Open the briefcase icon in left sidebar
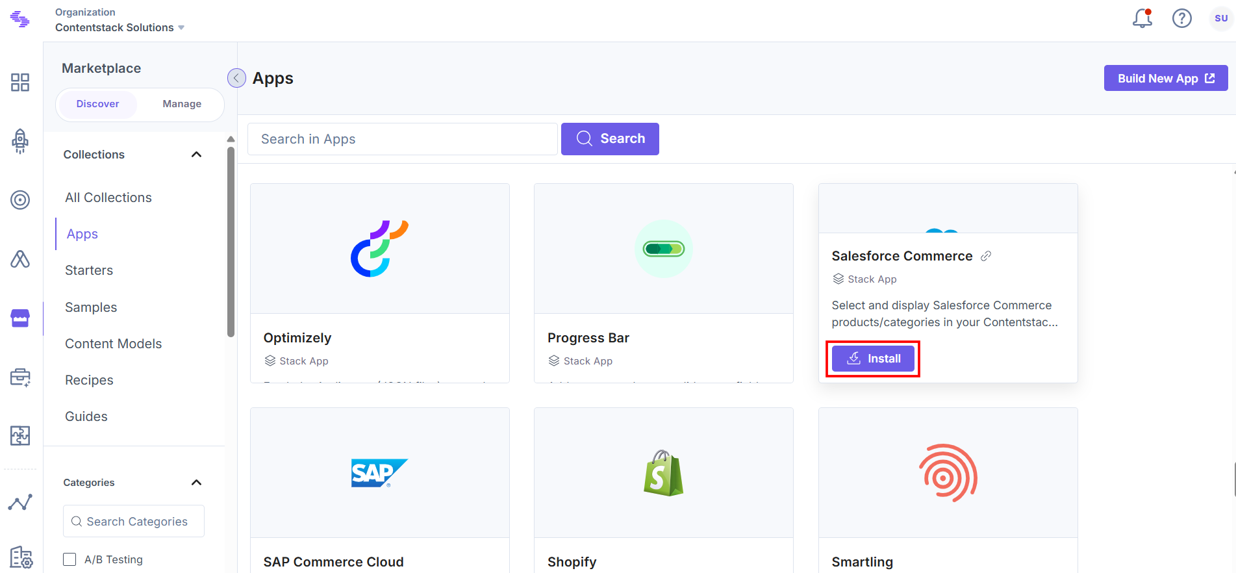The width and height of the screenshot is (1236, 573). point(20,377)
